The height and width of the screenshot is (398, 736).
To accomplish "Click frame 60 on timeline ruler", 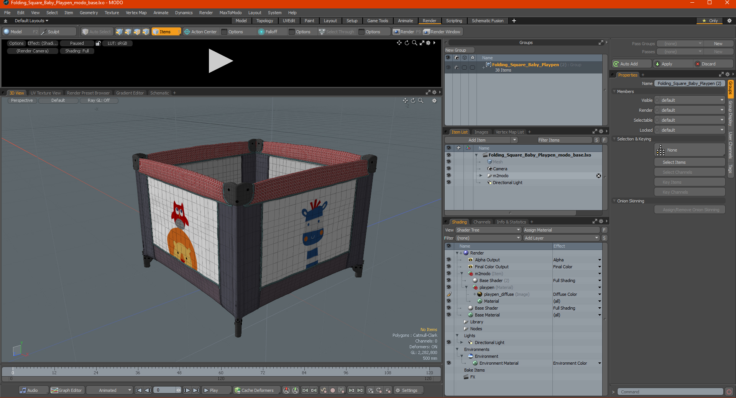I will (221, 372).
